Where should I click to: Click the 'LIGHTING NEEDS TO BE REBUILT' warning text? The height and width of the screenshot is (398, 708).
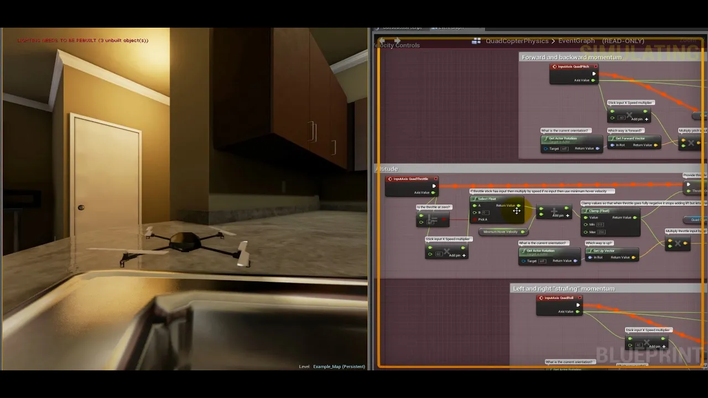tap(83, 40)
